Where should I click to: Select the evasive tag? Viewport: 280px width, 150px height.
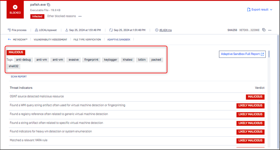[74, 60]
